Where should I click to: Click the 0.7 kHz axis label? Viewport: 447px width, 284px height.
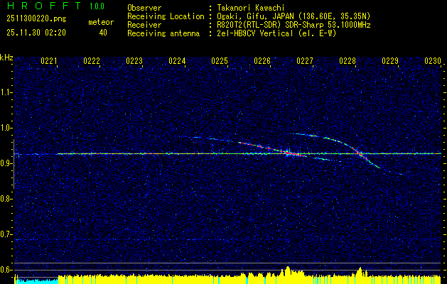pos(6,234)
